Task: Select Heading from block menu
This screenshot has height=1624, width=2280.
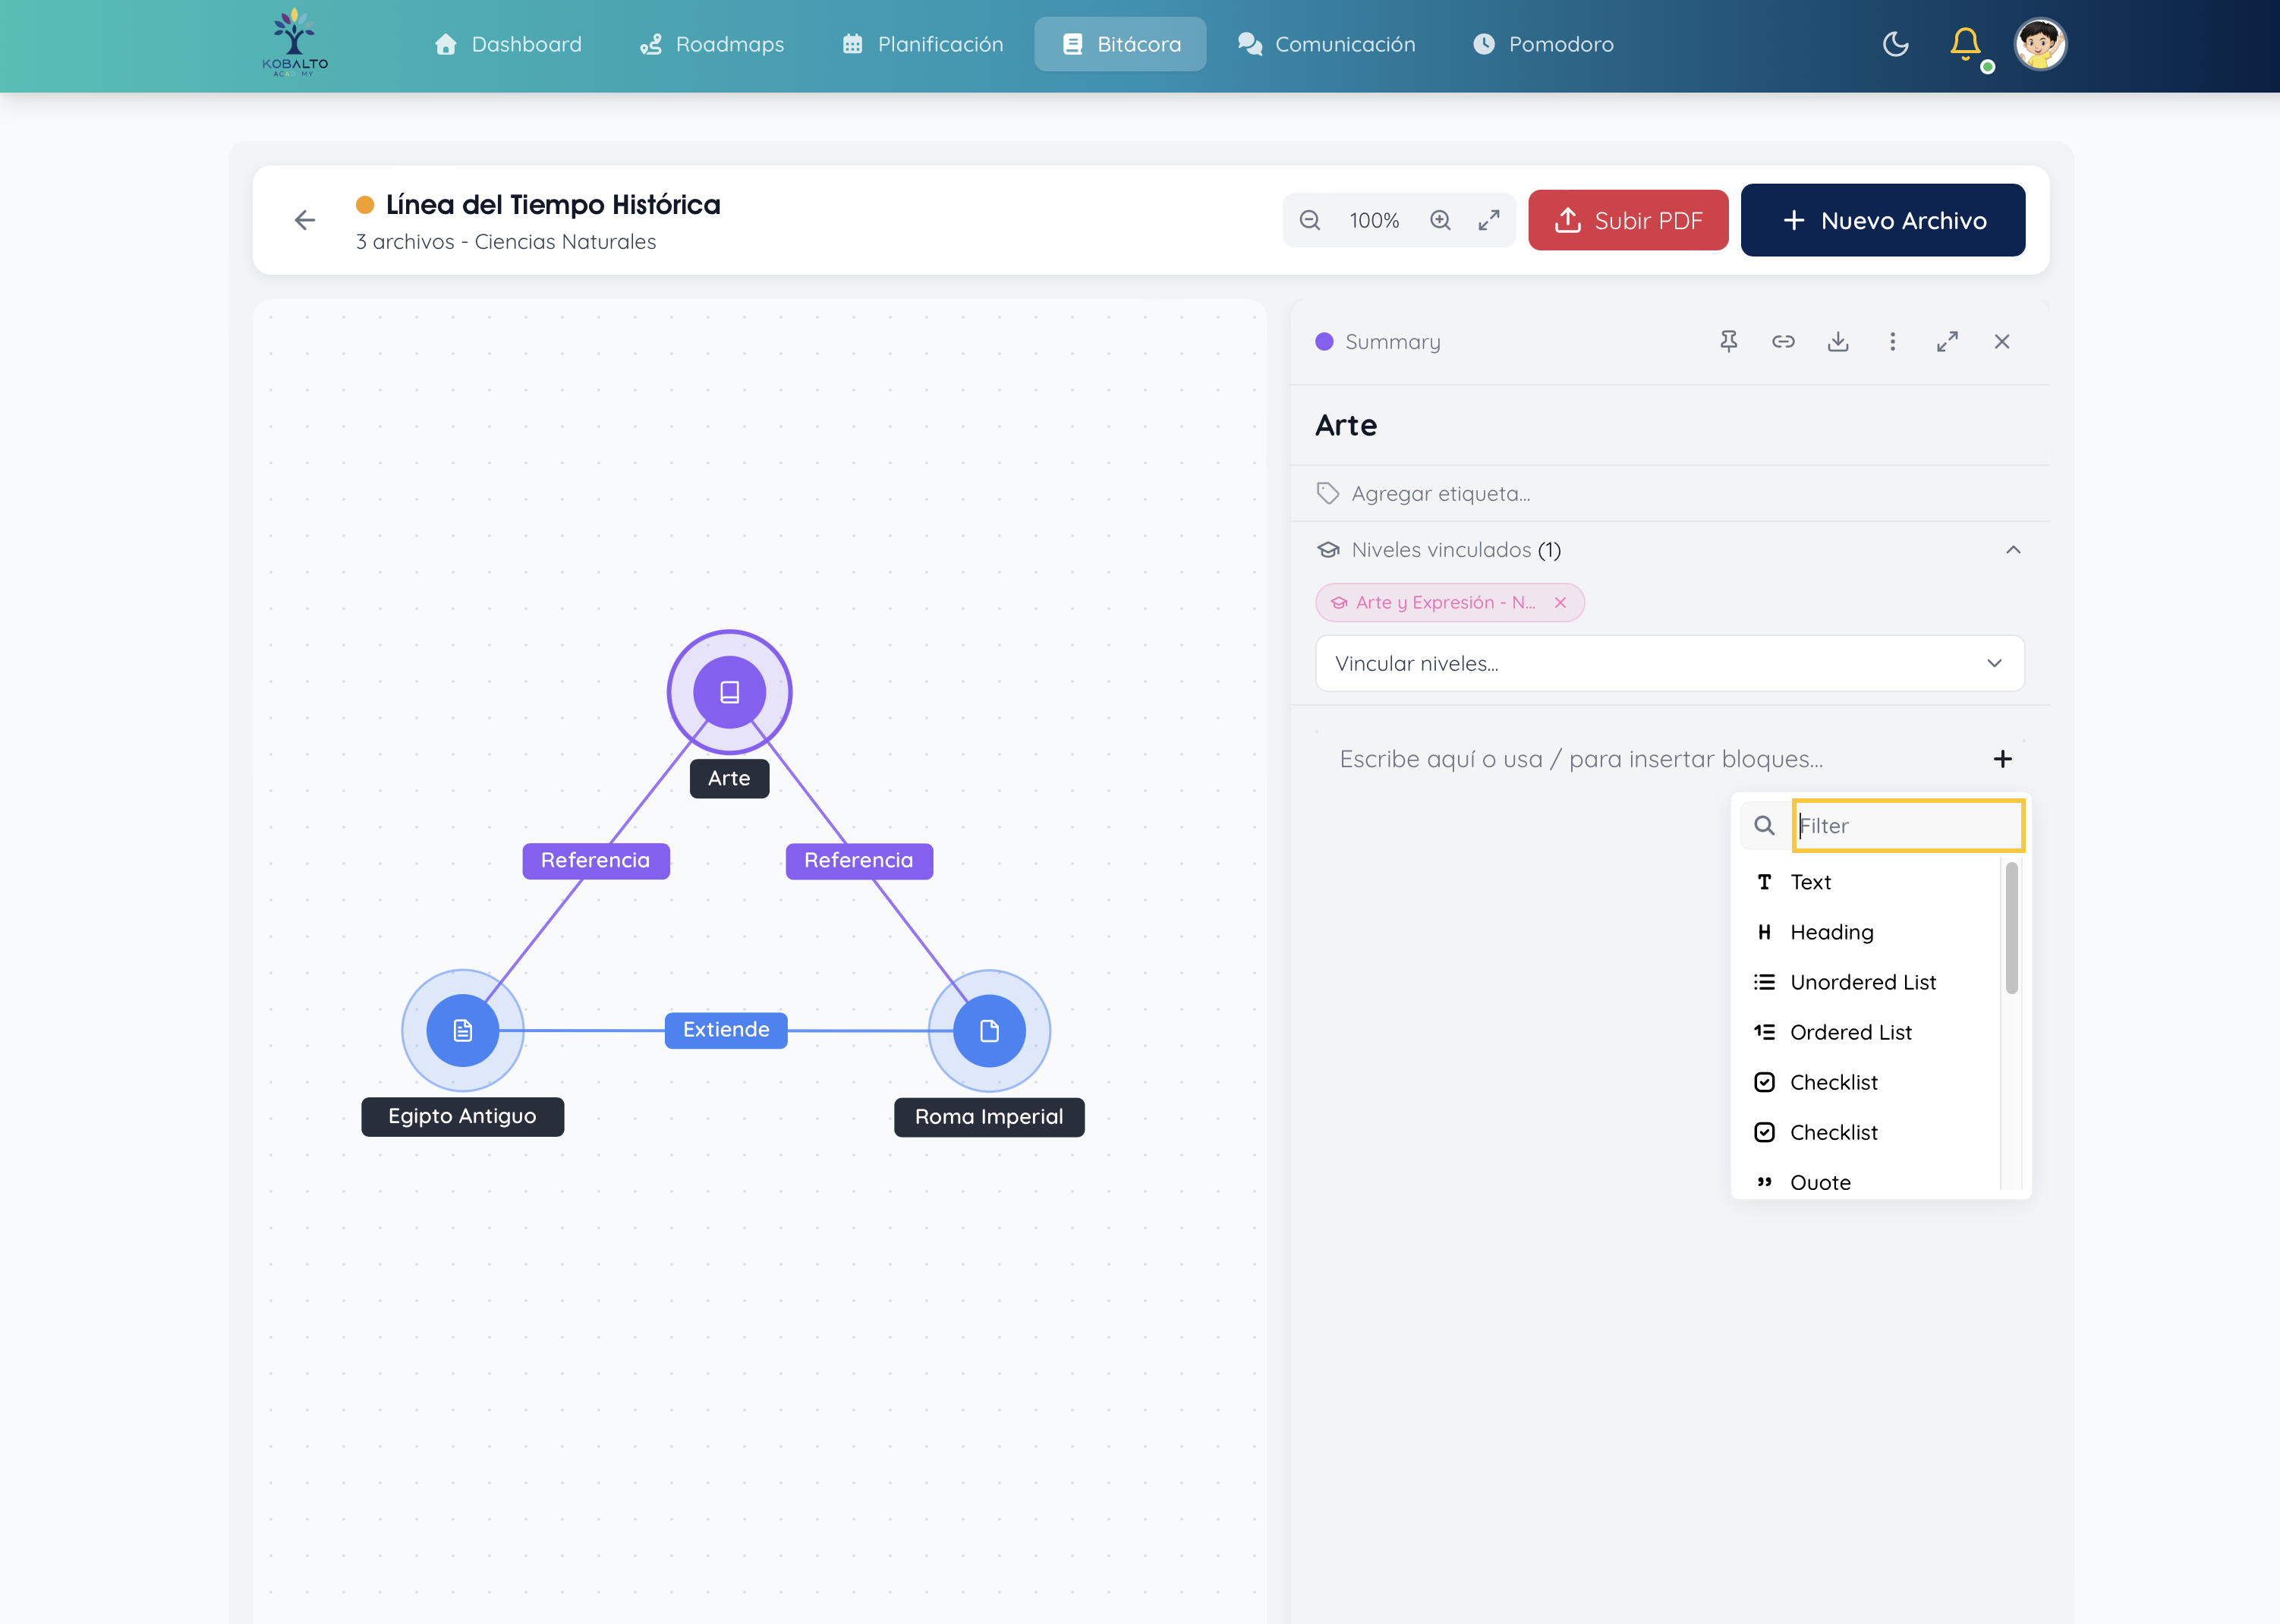Action: click(x=1831, y=932)
